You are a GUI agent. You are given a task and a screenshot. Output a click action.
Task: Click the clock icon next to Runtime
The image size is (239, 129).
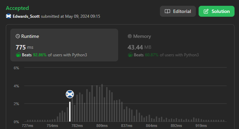pyautogui.click(x=18, y=36)
